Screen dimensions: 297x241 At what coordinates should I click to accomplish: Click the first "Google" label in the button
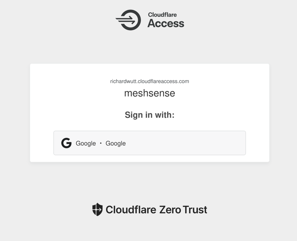[86, 143]
